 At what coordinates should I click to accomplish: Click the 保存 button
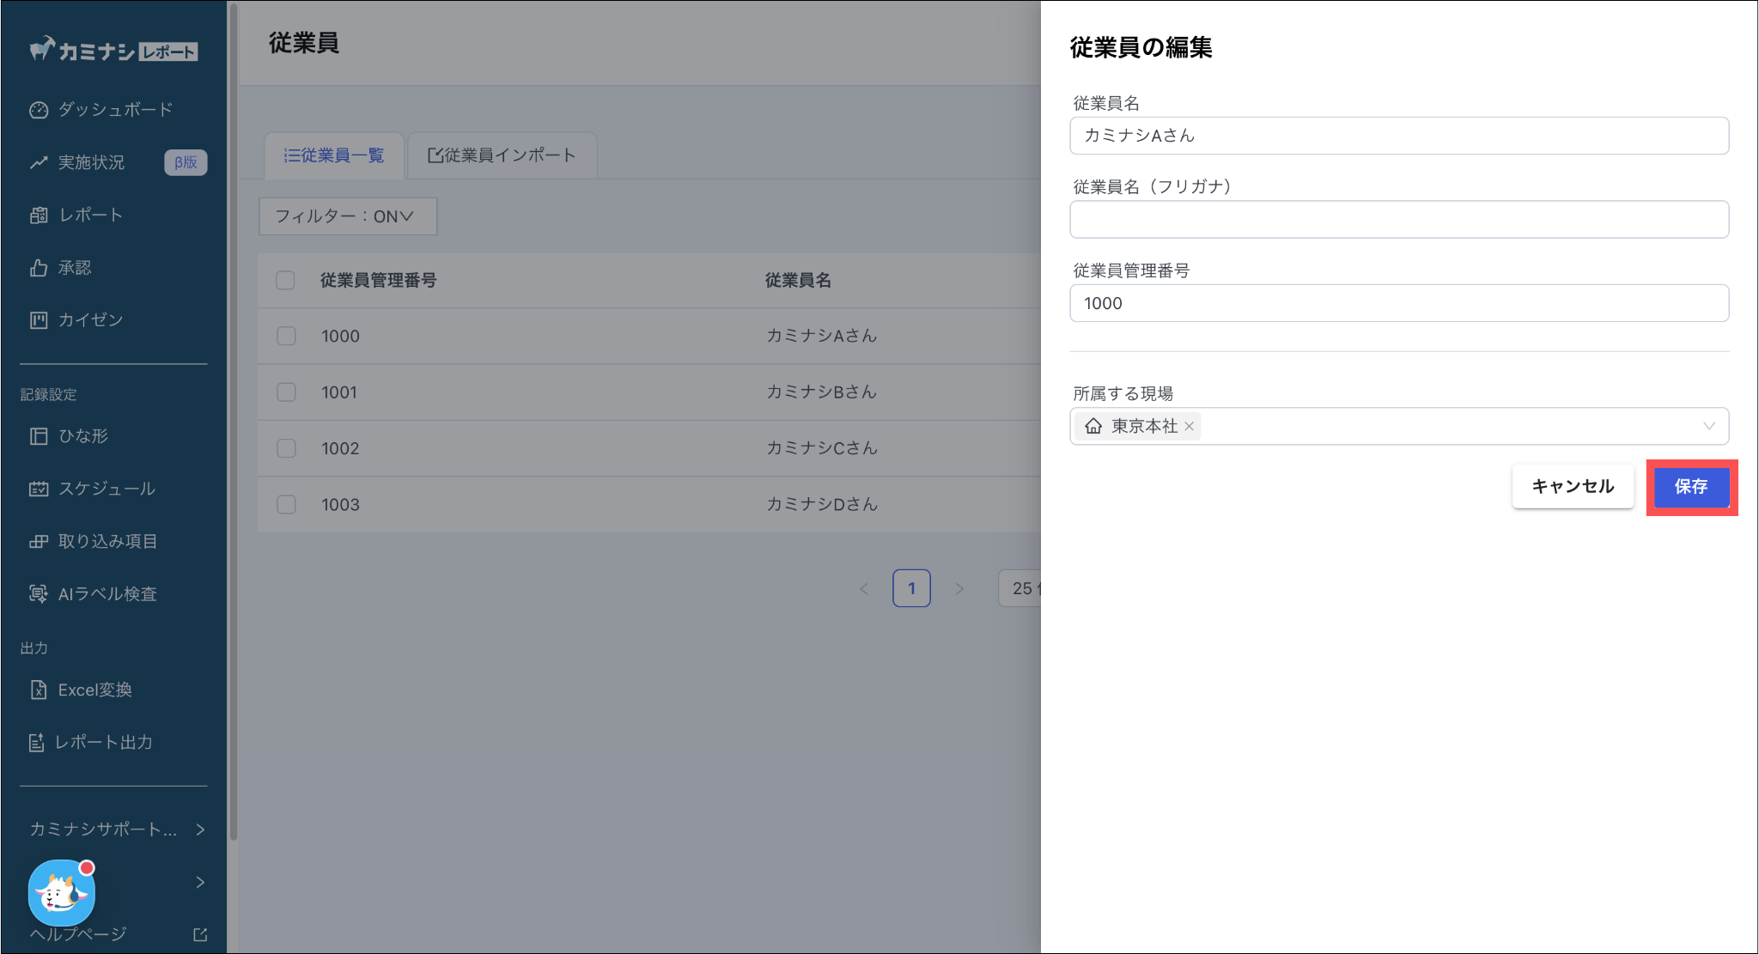(x=1690, y=487)
